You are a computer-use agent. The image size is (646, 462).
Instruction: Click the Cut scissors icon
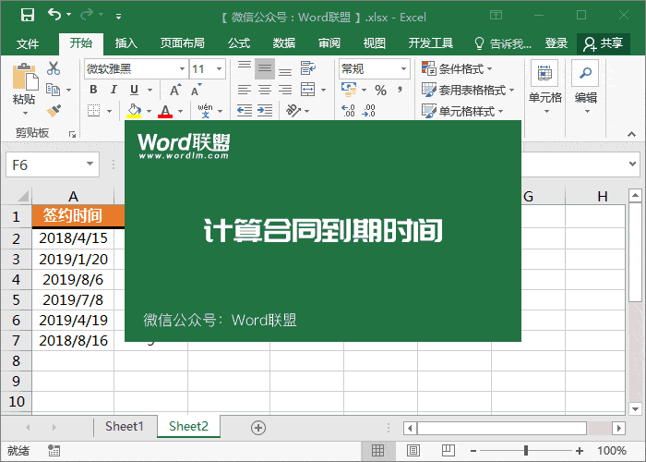[54, 68]
